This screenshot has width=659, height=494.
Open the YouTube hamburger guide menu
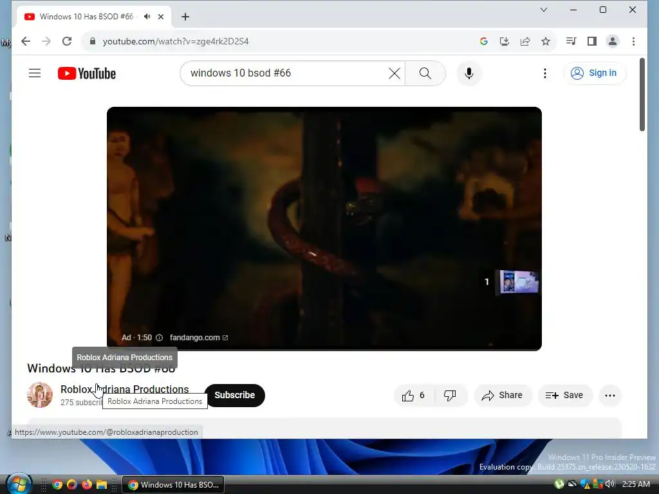click(x=35, y=73)
